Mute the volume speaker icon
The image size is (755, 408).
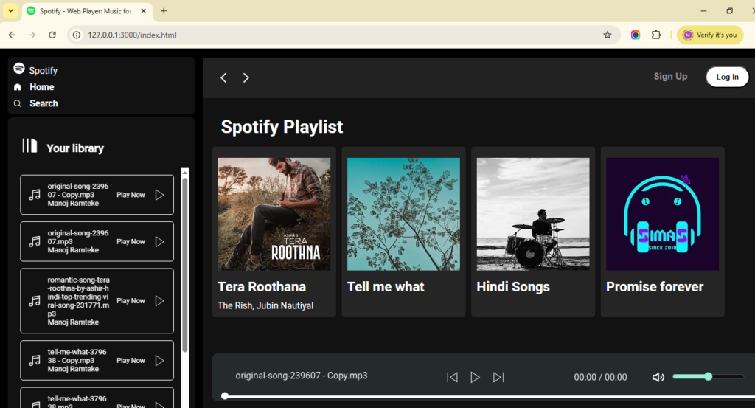coord(658,377)
